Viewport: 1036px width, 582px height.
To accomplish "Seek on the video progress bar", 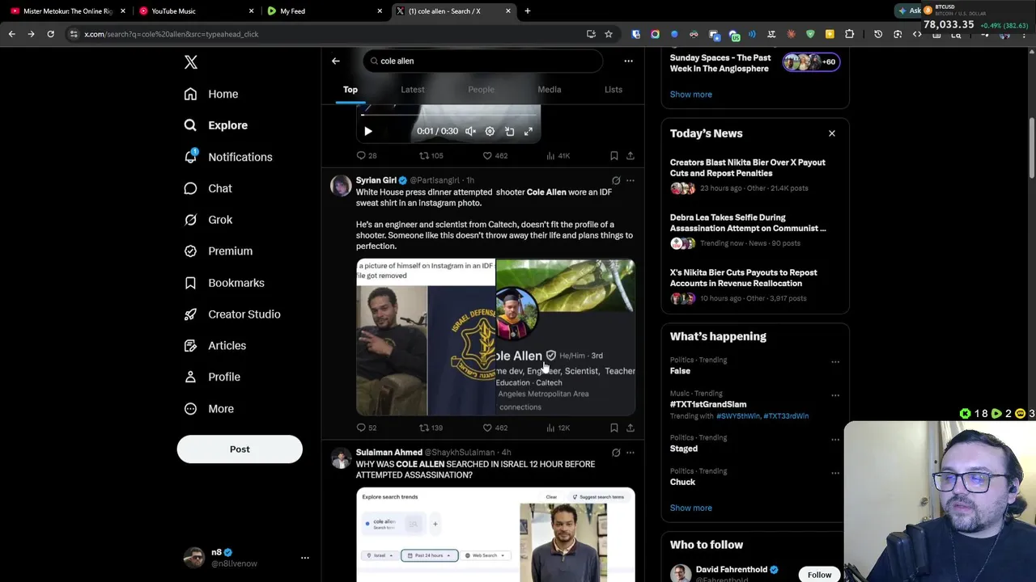I will point(449,115).
